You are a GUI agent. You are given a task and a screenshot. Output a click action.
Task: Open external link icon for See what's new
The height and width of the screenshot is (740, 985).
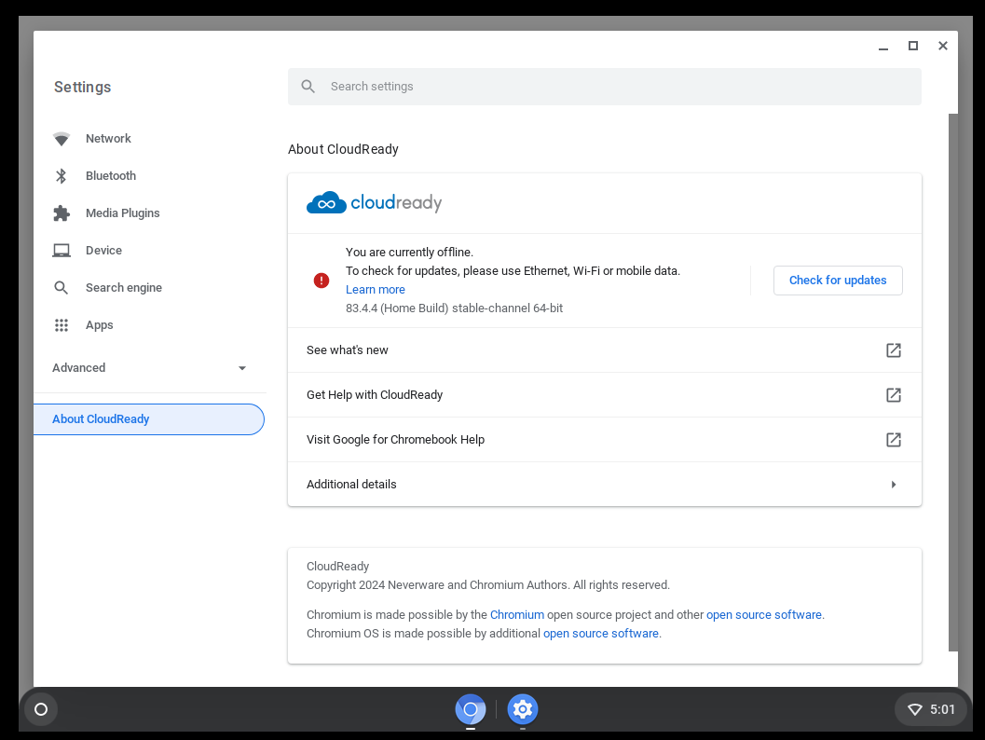click(893, 350)
